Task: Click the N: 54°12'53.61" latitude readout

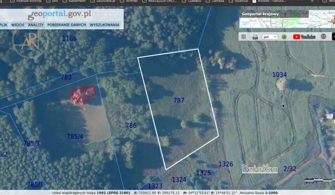Action: coord(196,193)
